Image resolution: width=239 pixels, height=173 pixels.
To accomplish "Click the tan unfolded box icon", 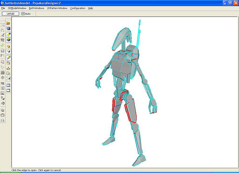I will point(9,63).
